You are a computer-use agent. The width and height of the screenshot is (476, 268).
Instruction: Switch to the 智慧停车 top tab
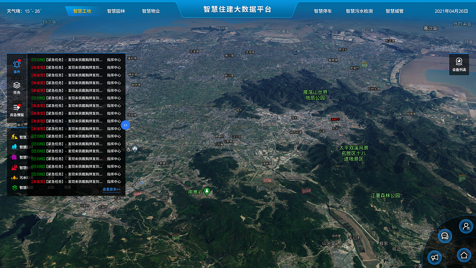[323, 11]
